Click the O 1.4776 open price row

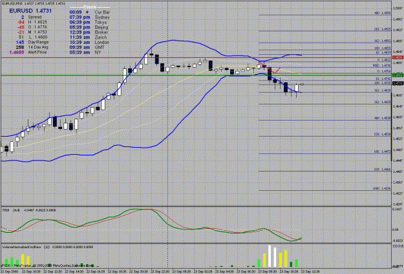coord(32,27)
